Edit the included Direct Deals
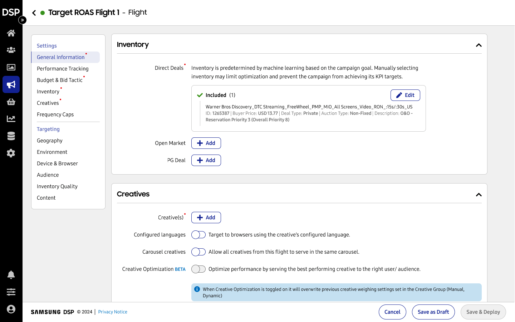 [405, 95]
